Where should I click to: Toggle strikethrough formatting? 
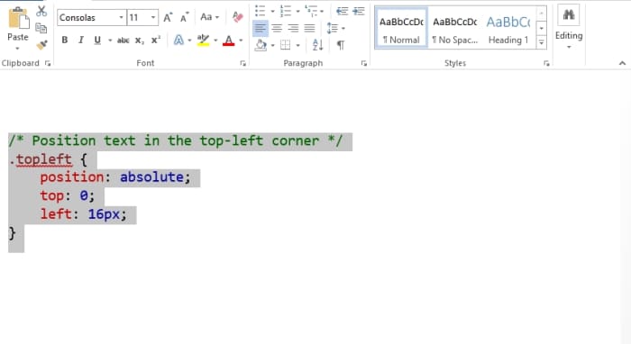123,41
